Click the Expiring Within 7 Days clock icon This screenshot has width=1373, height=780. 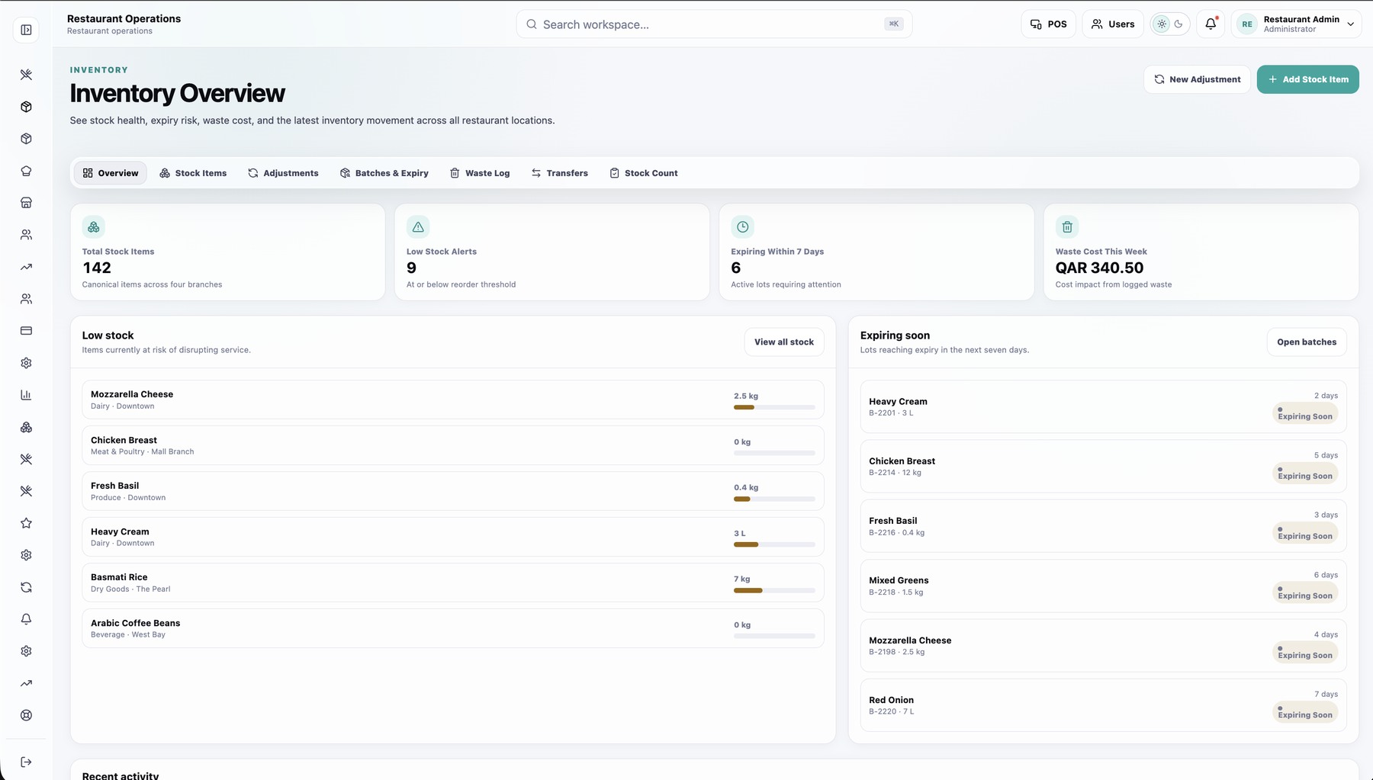pyautogui.click(x=742, y=226)
